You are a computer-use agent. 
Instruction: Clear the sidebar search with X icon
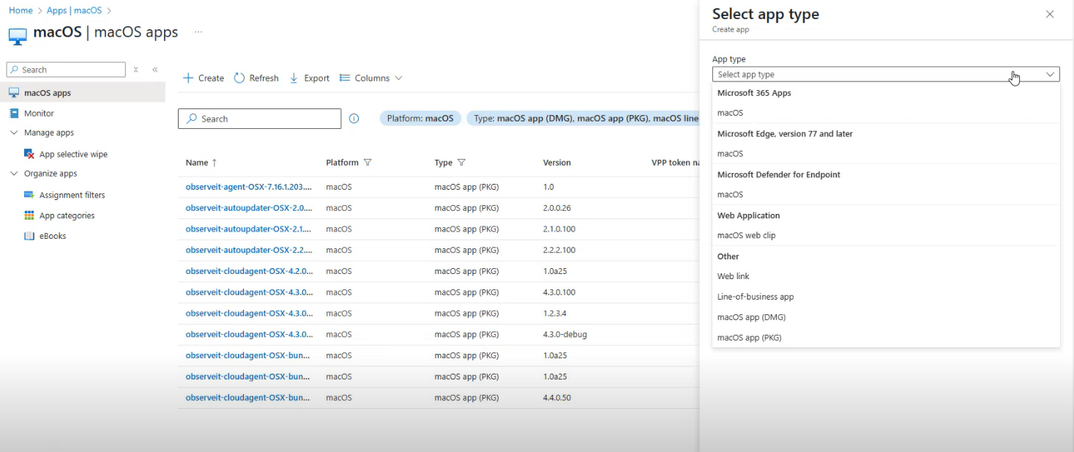point(136,70)
